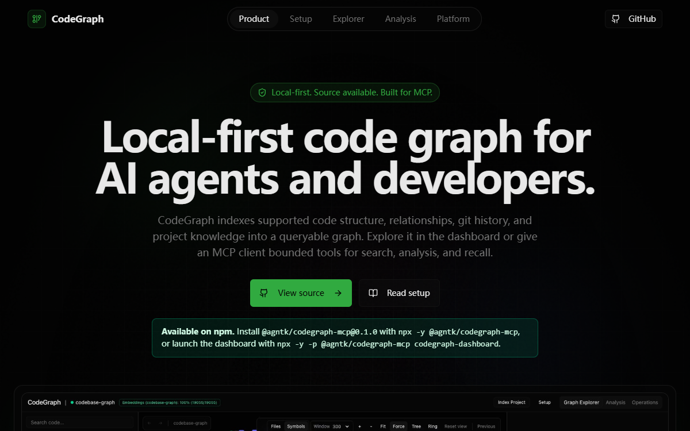Open the Platform nav tab
This screenshot has width=690, height=431.
click(x=453, y=19)
